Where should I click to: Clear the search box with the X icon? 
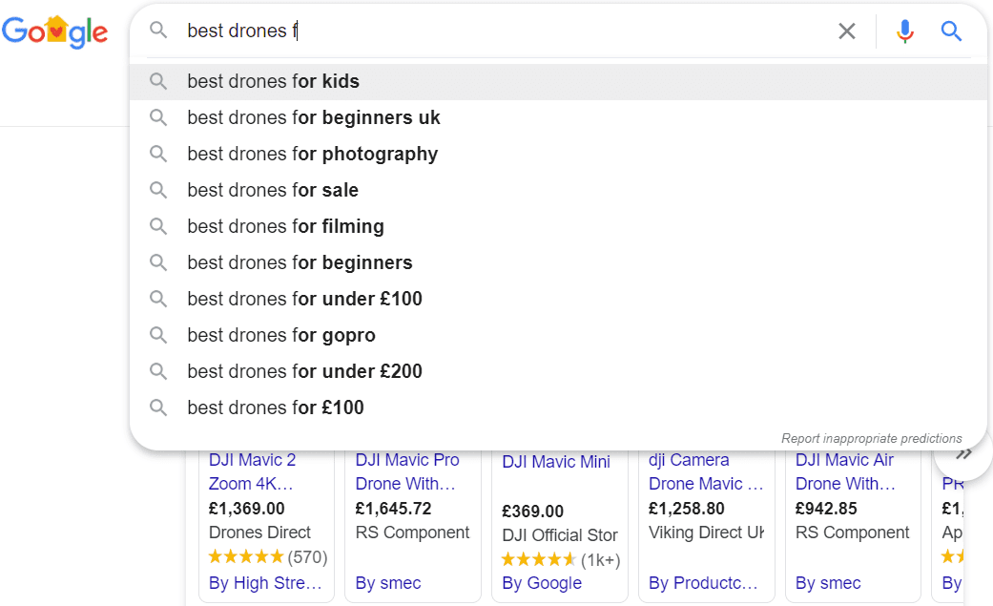click(x=847, y=31)
